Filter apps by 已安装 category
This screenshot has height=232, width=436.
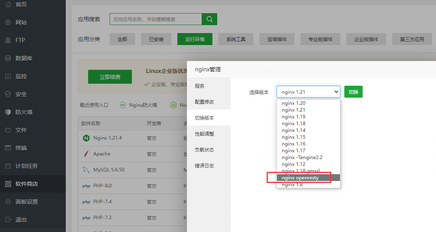[x=156, y=39]
